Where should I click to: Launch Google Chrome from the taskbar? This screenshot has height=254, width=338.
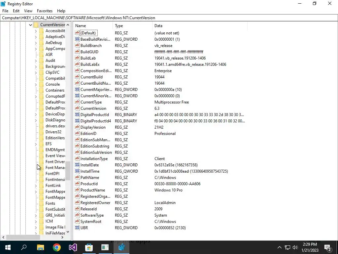56,247
